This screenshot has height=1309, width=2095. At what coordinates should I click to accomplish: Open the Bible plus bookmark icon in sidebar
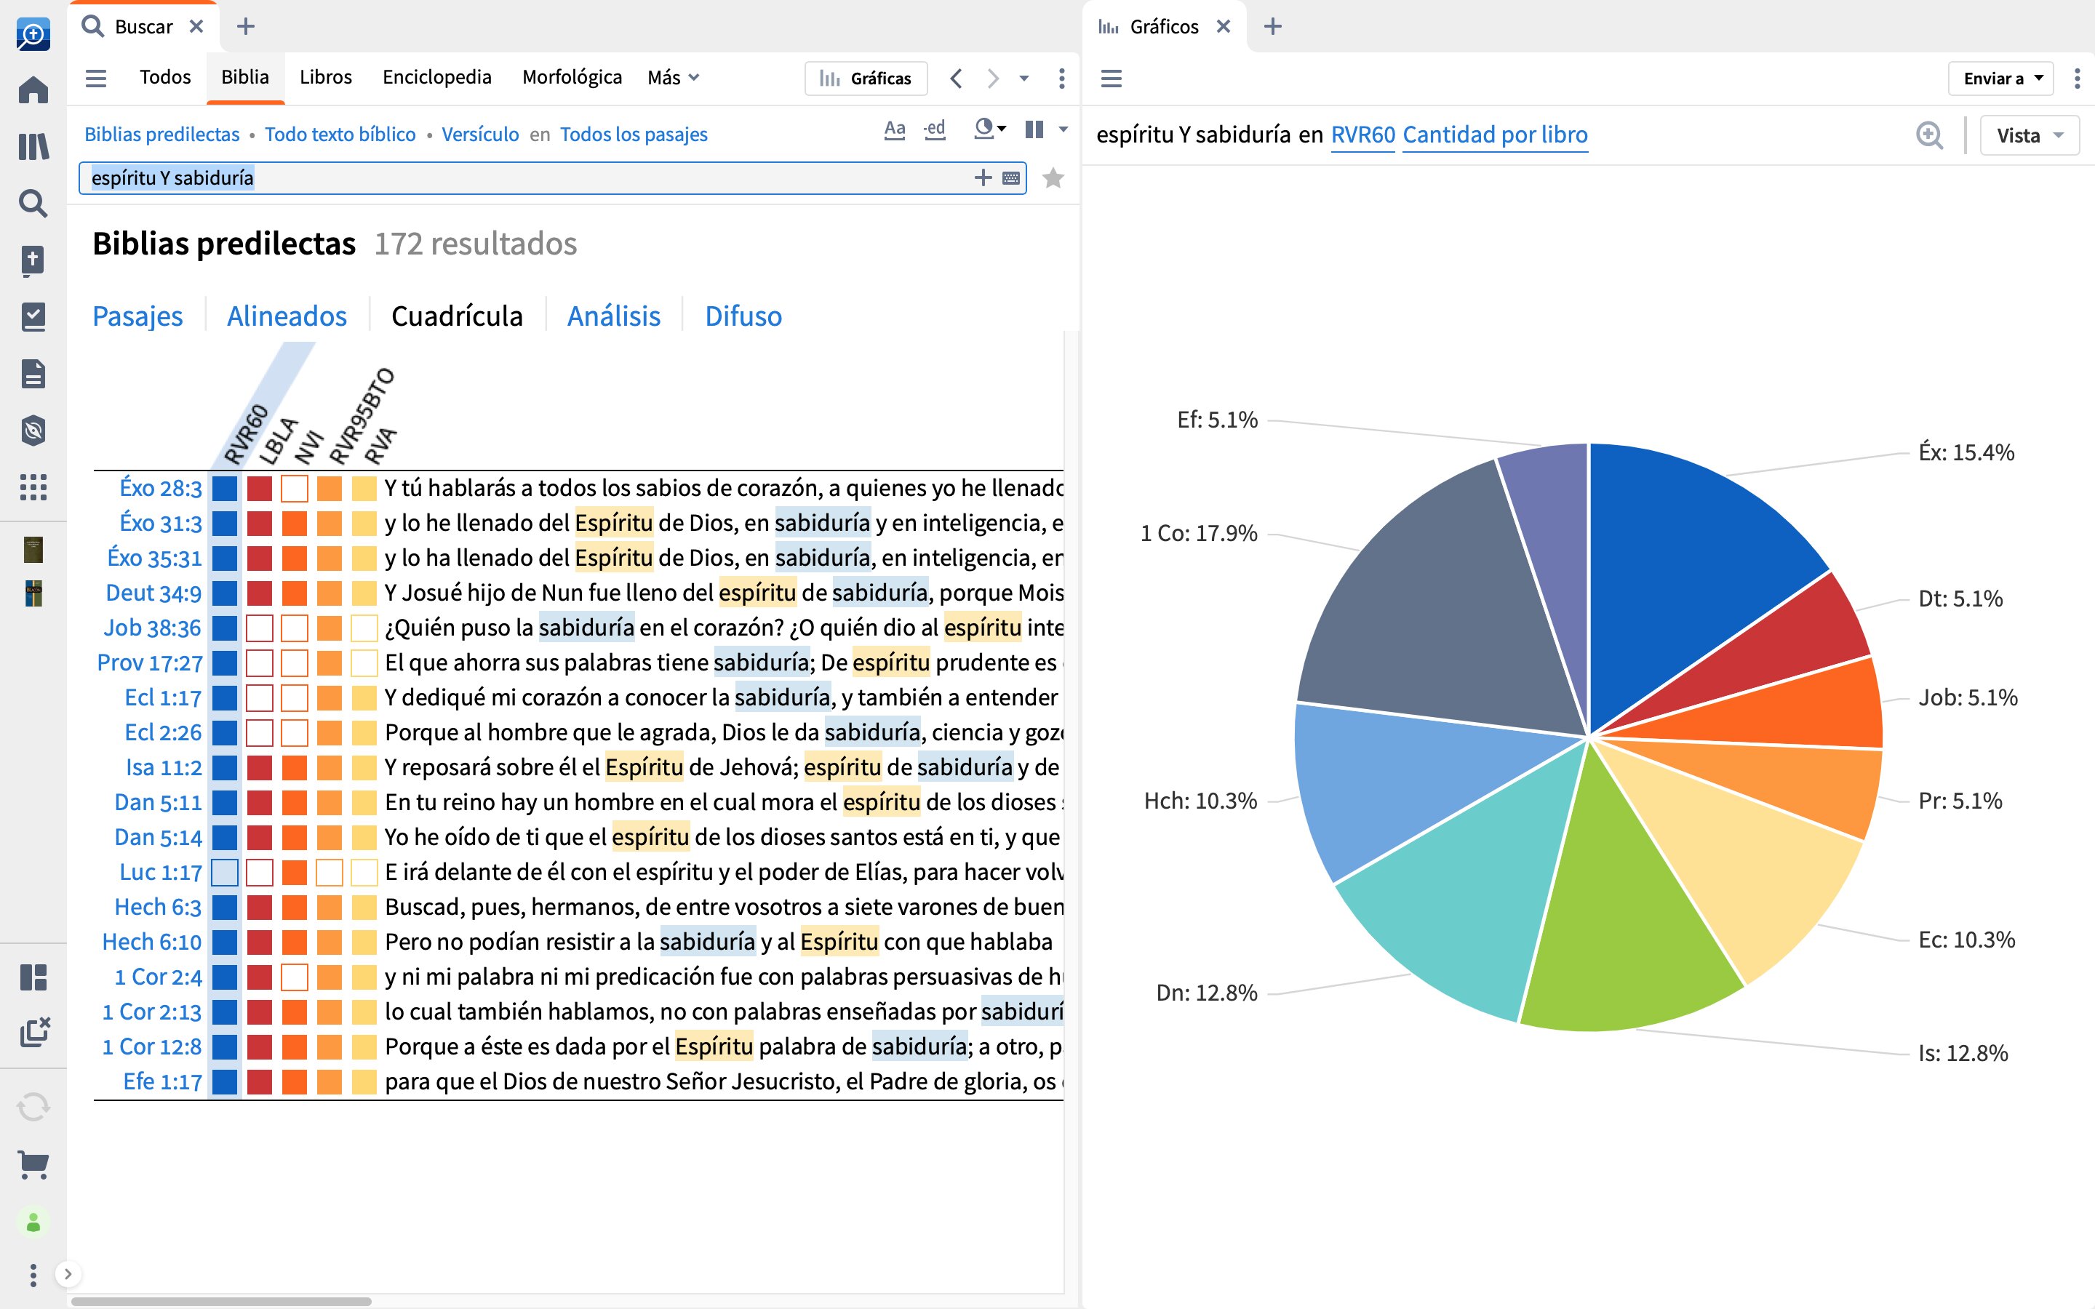click(33, 260)
